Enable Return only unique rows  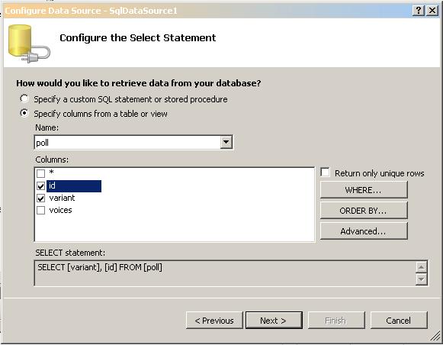[x=325, y=172]
